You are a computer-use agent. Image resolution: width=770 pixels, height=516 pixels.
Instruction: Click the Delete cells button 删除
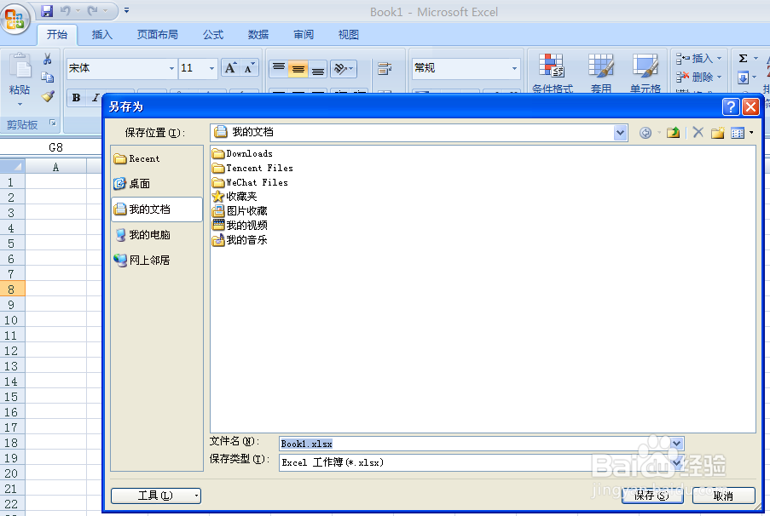(x=698, y=77)
